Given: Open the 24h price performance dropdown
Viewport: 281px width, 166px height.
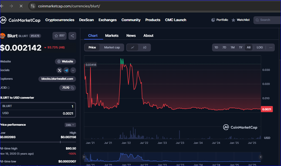Looking at the screenshot, I should coord(71,125).
